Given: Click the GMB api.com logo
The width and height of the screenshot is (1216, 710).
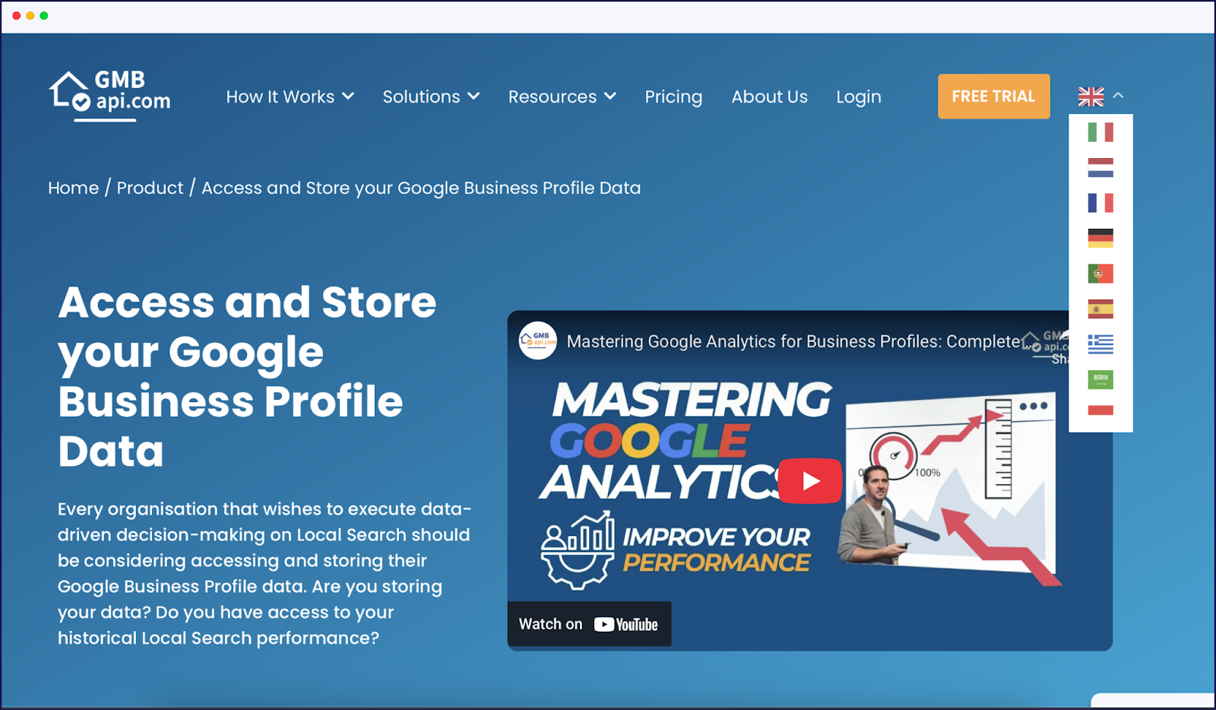Looking at the screenshot, I should pos(110,96).
